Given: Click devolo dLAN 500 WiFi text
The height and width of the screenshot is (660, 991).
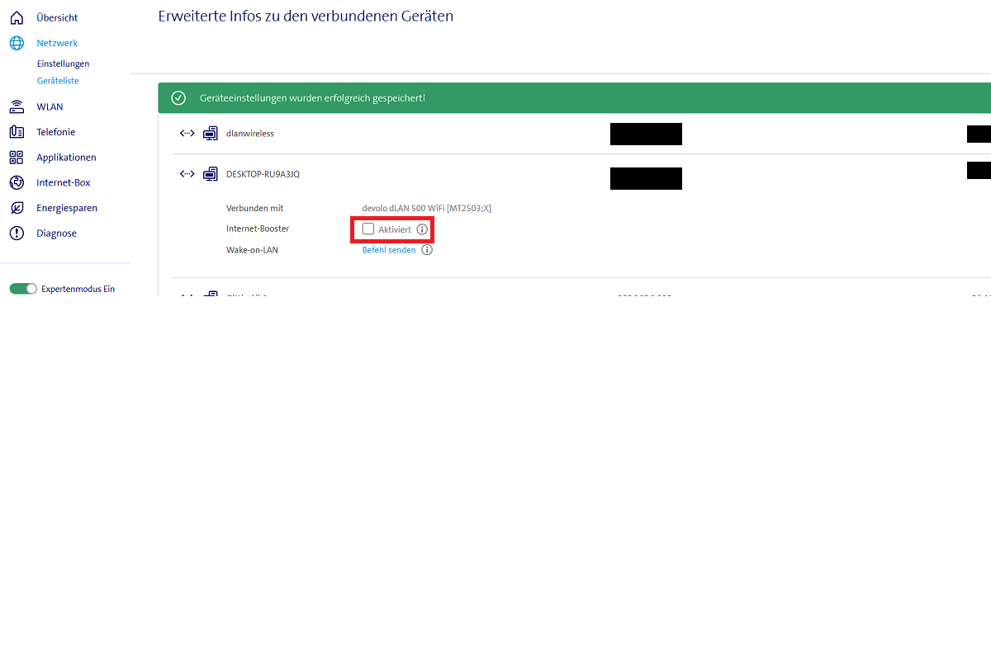Looking at the screenshot, I should (426, 209).
